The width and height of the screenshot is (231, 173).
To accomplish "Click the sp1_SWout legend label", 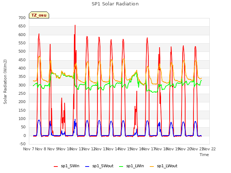I will (x=103, y=166).
